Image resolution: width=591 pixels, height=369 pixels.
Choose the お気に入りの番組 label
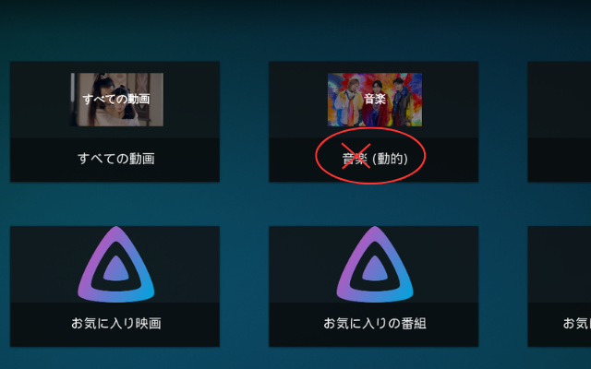(x=375, y=324)
